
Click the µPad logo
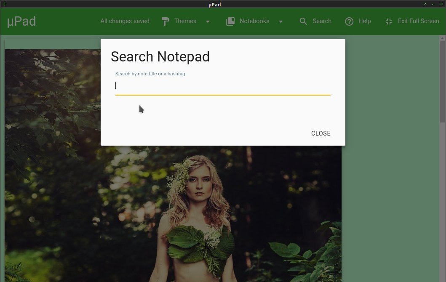(x=21, y=21)
